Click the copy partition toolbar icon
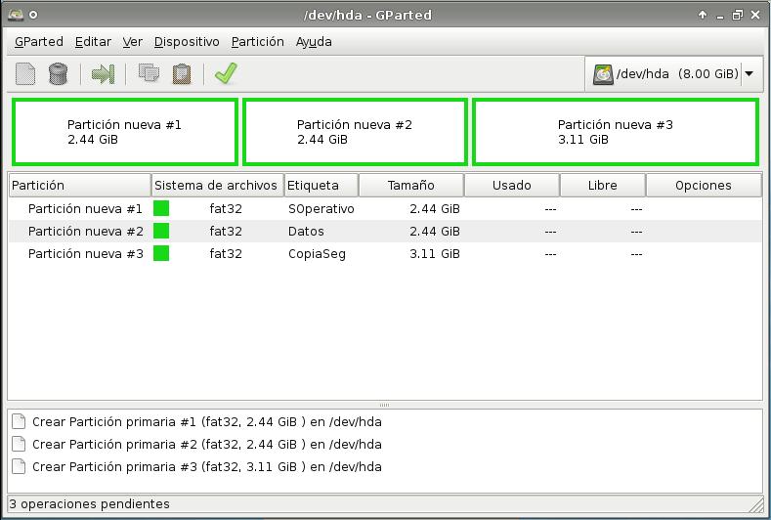 149,74
